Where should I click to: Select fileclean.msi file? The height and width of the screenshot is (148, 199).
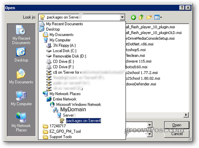tap(135, 56)
